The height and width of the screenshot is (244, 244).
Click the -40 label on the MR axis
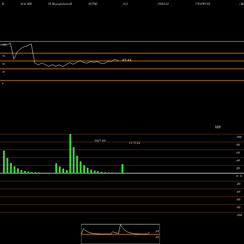click(238, 192)
